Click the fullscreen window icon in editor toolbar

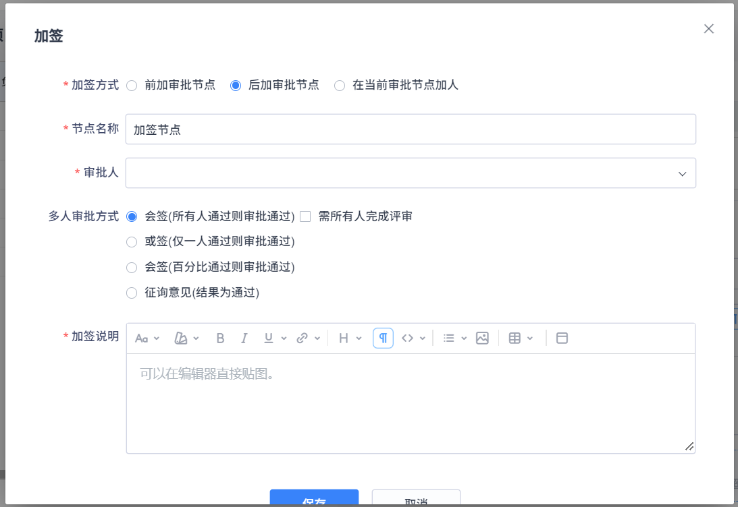[562, 338]
